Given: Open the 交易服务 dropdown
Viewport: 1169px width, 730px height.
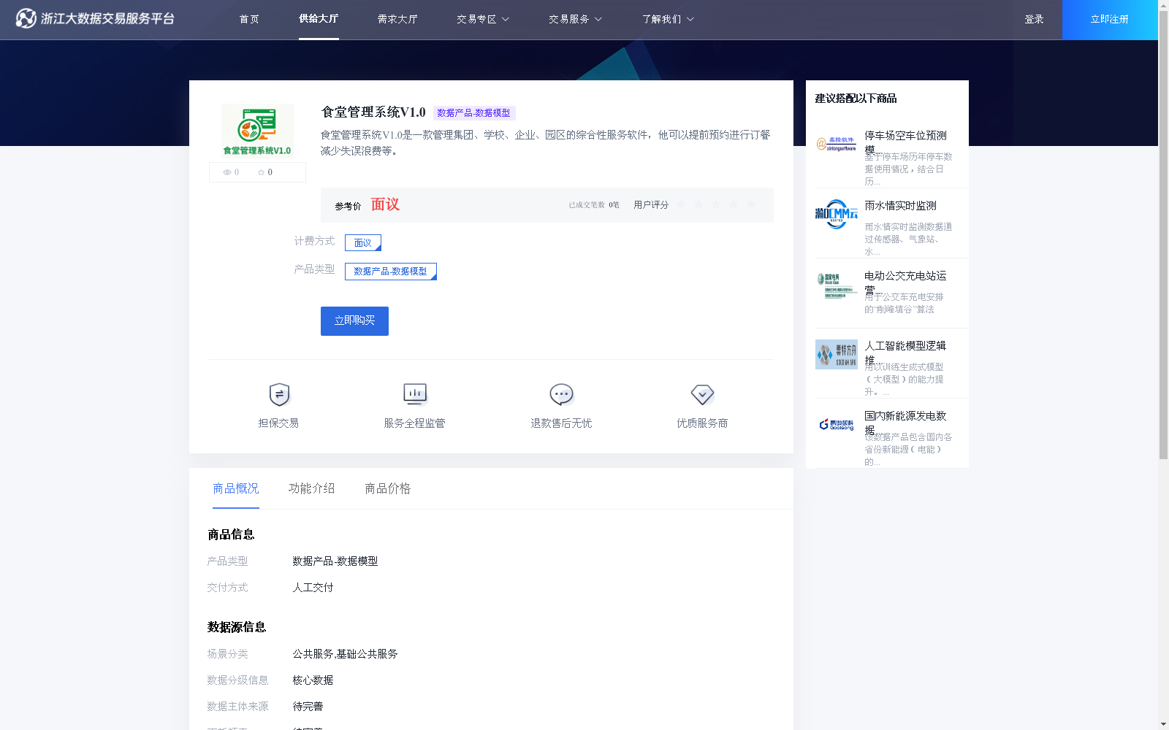Looking at the screenshot, I should tap(574, 19).
